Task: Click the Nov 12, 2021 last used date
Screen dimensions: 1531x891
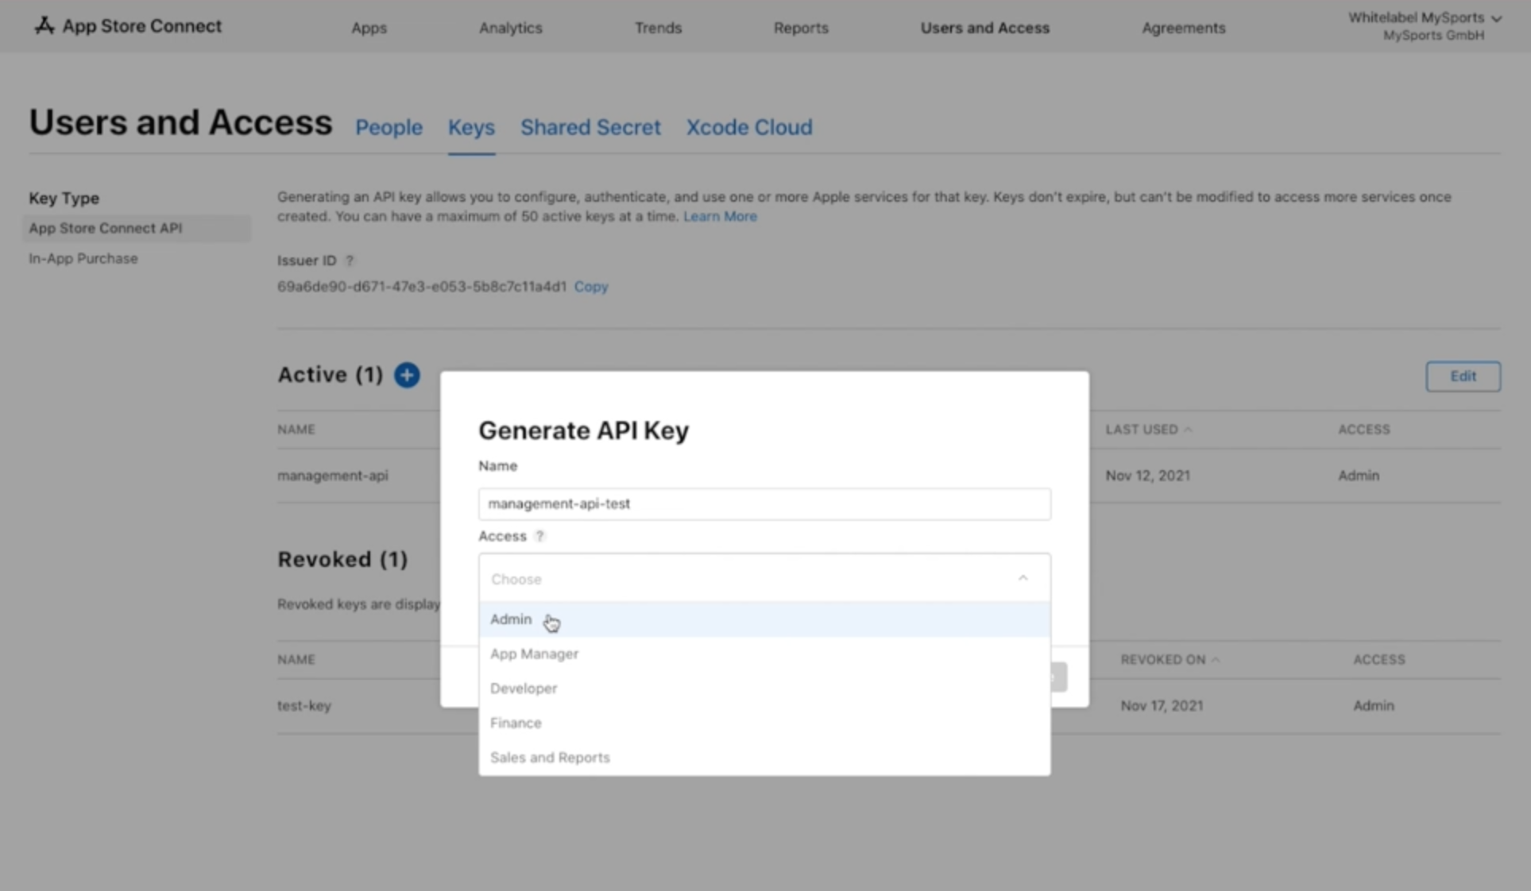Action: 1147,476
